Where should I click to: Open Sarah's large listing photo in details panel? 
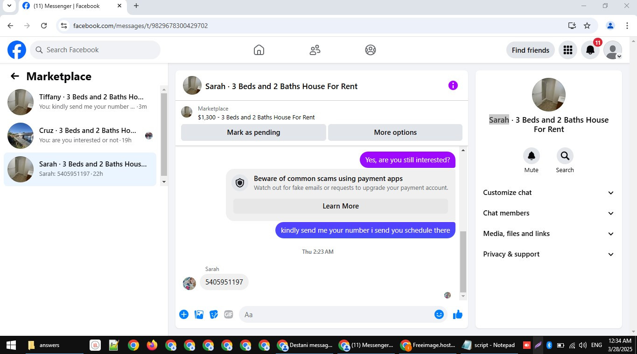(549, 95)
